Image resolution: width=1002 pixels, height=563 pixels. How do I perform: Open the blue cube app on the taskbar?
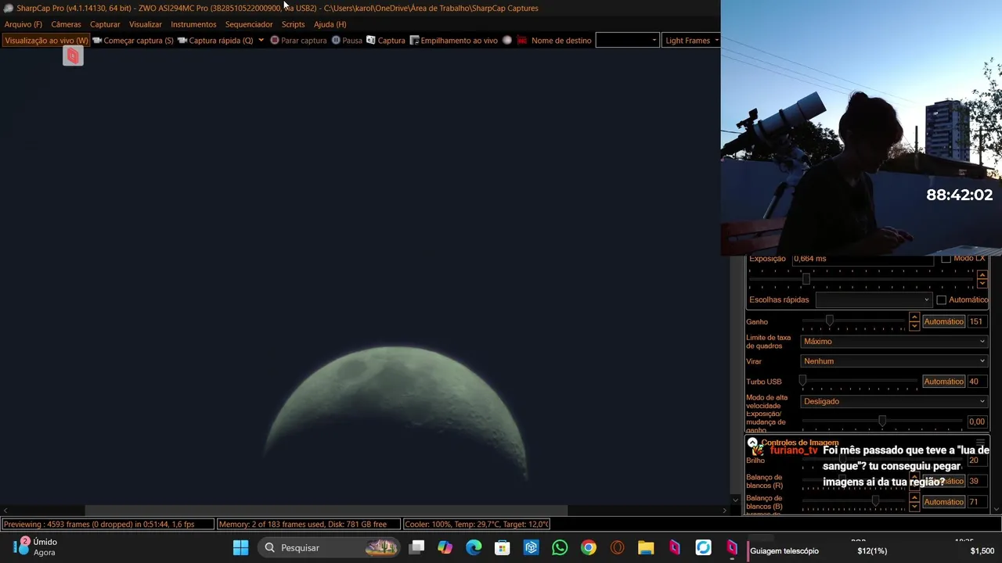(532, 547)
